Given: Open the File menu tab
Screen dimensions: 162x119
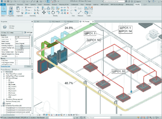Looking at the screenshot, I should tap(3, 5).
